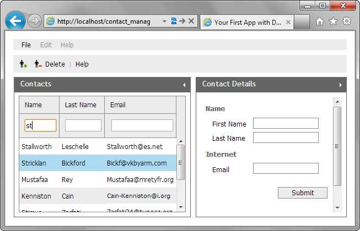360x231 pixels.
Task: Click the Last Name filter field
Action: click(x=83, y=125)
